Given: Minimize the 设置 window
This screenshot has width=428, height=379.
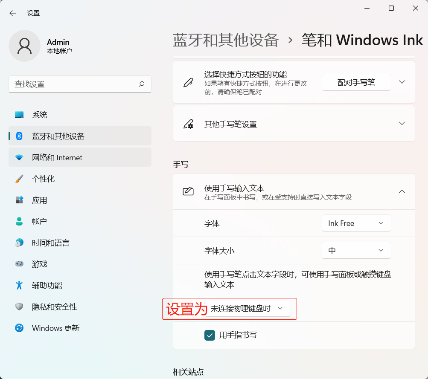Looking at the screenshot, I should pyautogui.click(x=367, y=9).
